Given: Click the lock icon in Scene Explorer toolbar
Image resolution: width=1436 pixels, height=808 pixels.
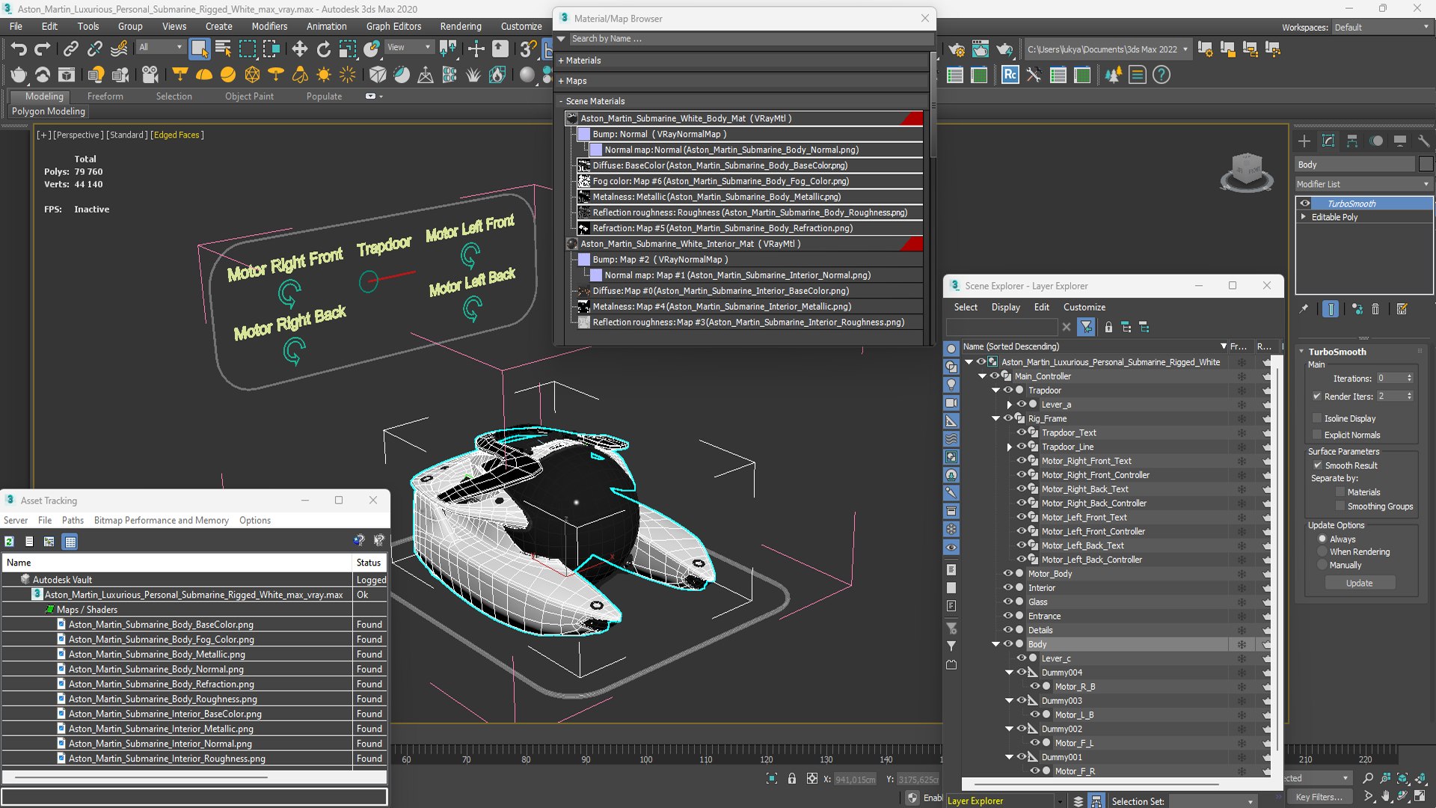Looking at the screenshot, I should [x=1108, y=327].
